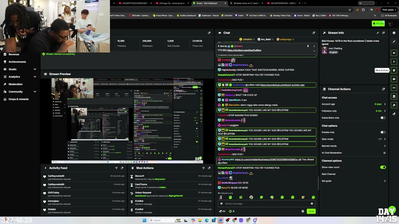The image size is (399, 224).
Task: Open chat settings gear icon
Action: pos(303,211)
